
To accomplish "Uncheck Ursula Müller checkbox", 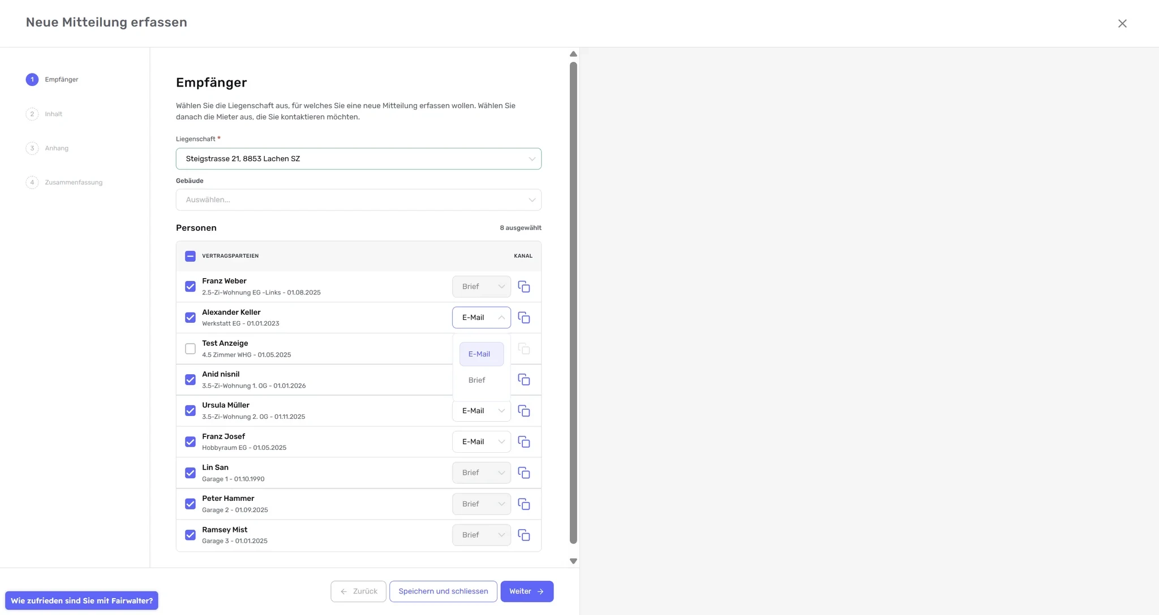I will point(190,411).
